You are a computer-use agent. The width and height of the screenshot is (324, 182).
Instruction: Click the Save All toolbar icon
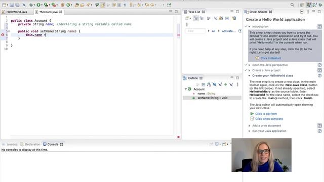coord(17,5)
